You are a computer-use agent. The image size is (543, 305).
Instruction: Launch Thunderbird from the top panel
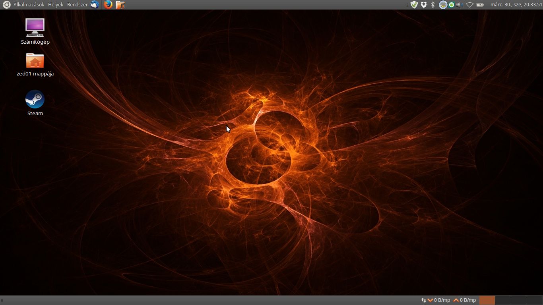(x=95, y=5)
